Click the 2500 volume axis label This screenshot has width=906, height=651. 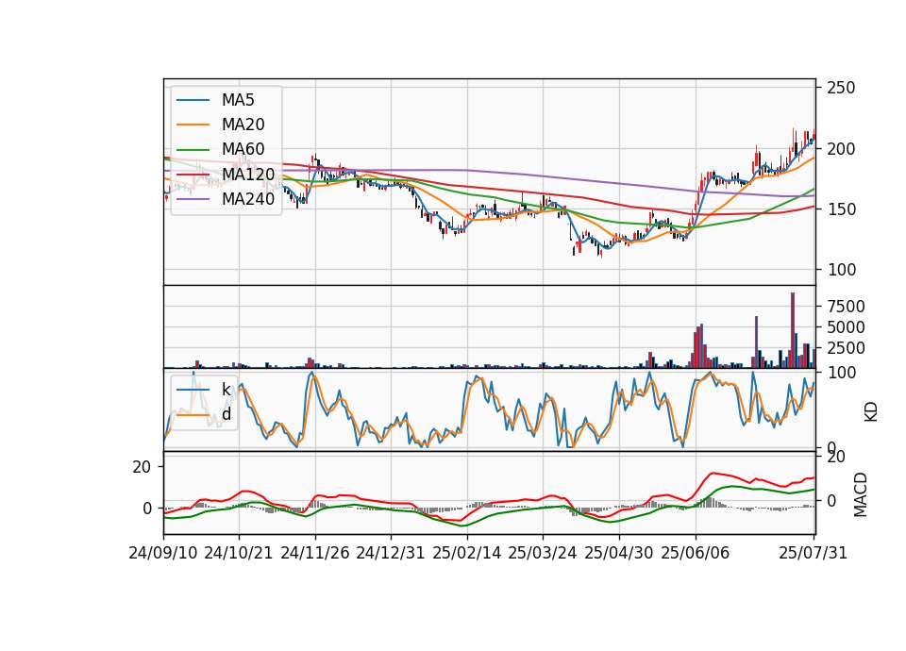point(846,348)
